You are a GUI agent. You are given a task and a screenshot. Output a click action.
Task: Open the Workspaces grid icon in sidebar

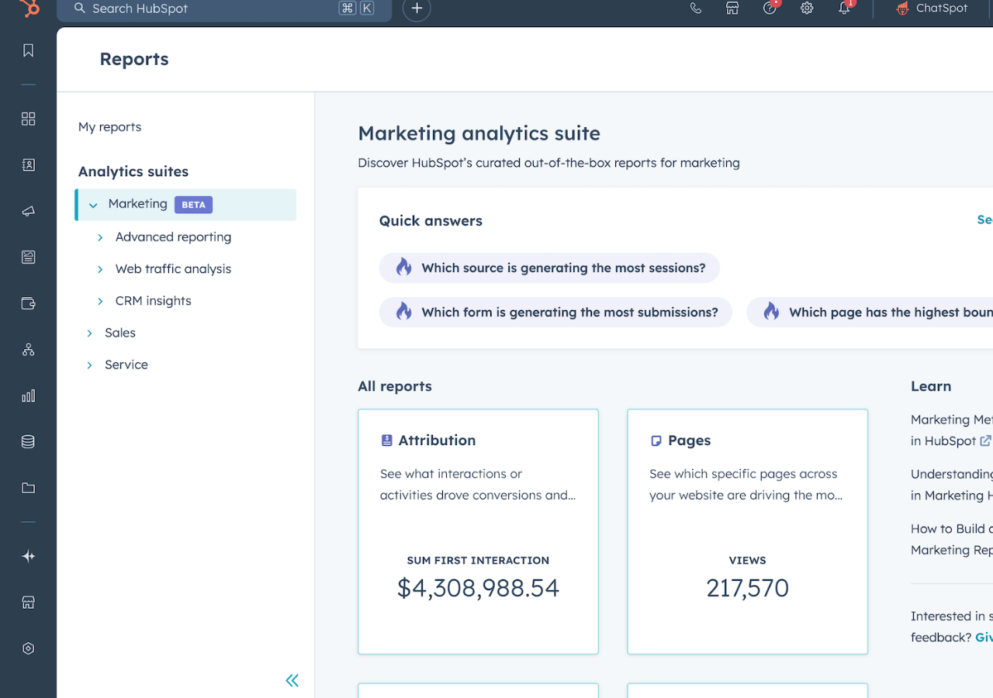(x=29, y=119)
